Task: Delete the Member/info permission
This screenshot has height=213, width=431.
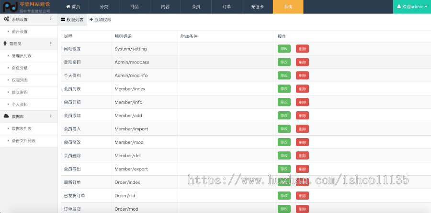Action: tap(302, 102)
